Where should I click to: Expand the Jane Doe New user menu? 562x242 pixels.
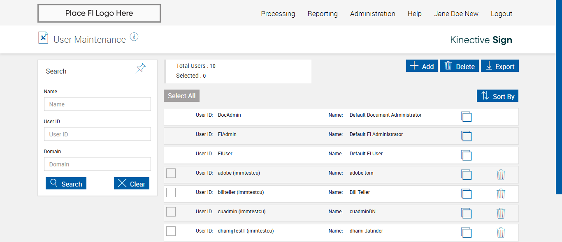456,14
